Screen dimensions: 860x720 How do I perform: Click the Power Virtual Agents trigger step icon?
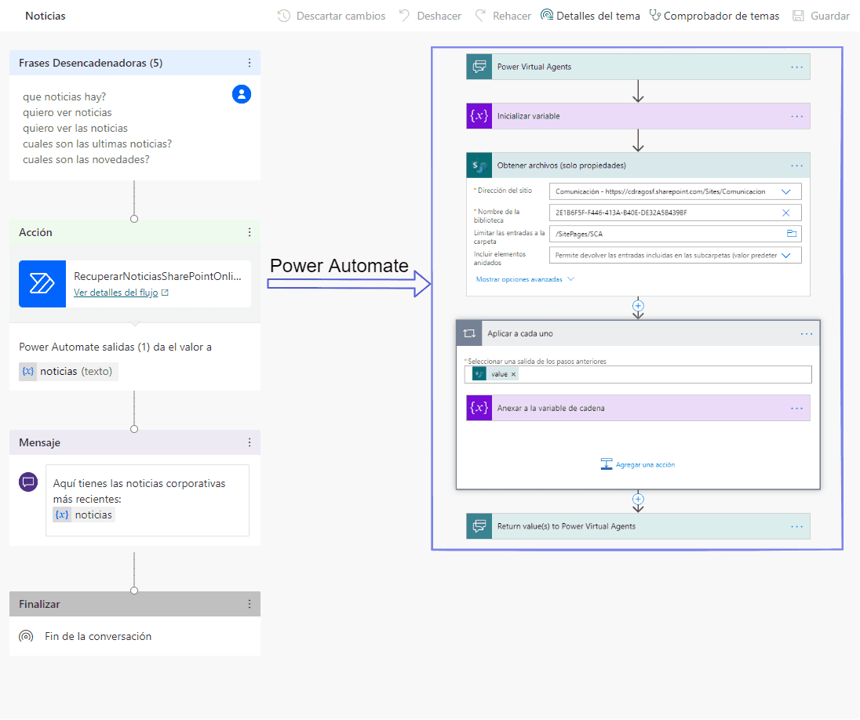pyautogui.click(x=479, y=67)
